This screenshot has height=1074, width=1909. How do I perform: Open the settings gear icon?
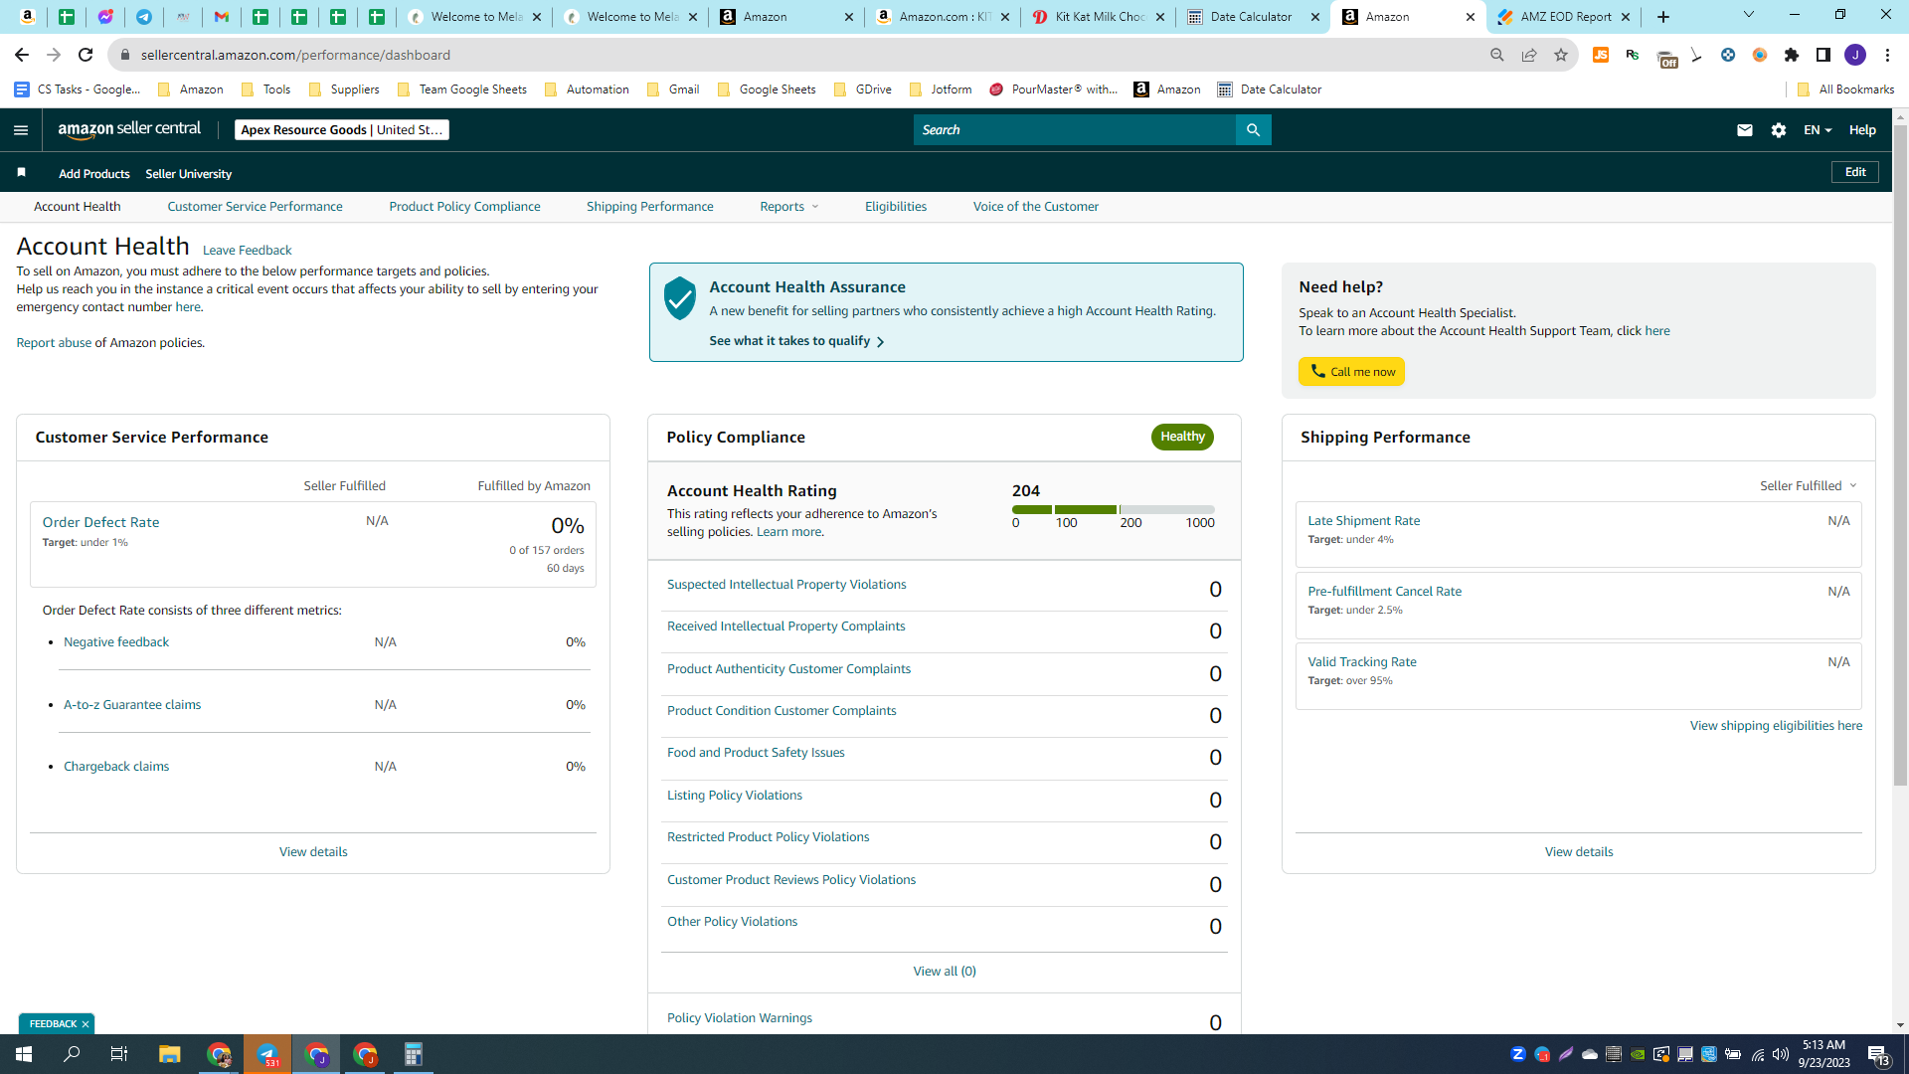[x=1779, y=130]
